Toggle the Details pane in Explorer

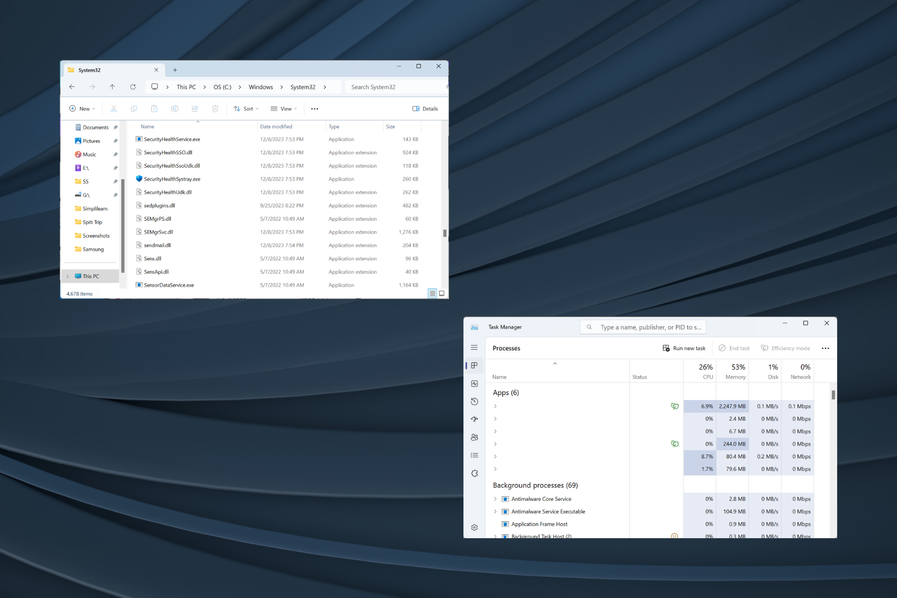425,109
